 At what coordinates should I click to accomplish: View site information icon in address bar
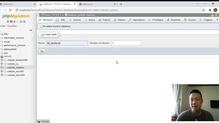click(x=17, y=10)
